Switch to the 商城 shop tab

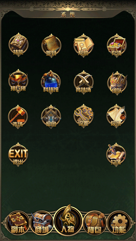pyautogui.click(x=42, y=223)
